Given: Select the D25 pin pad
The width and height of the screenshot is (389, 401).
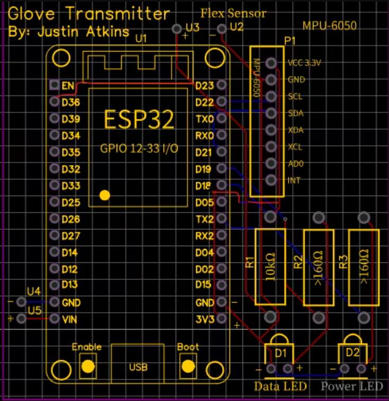Looking at the screenshot, I should tap(54, 202).
